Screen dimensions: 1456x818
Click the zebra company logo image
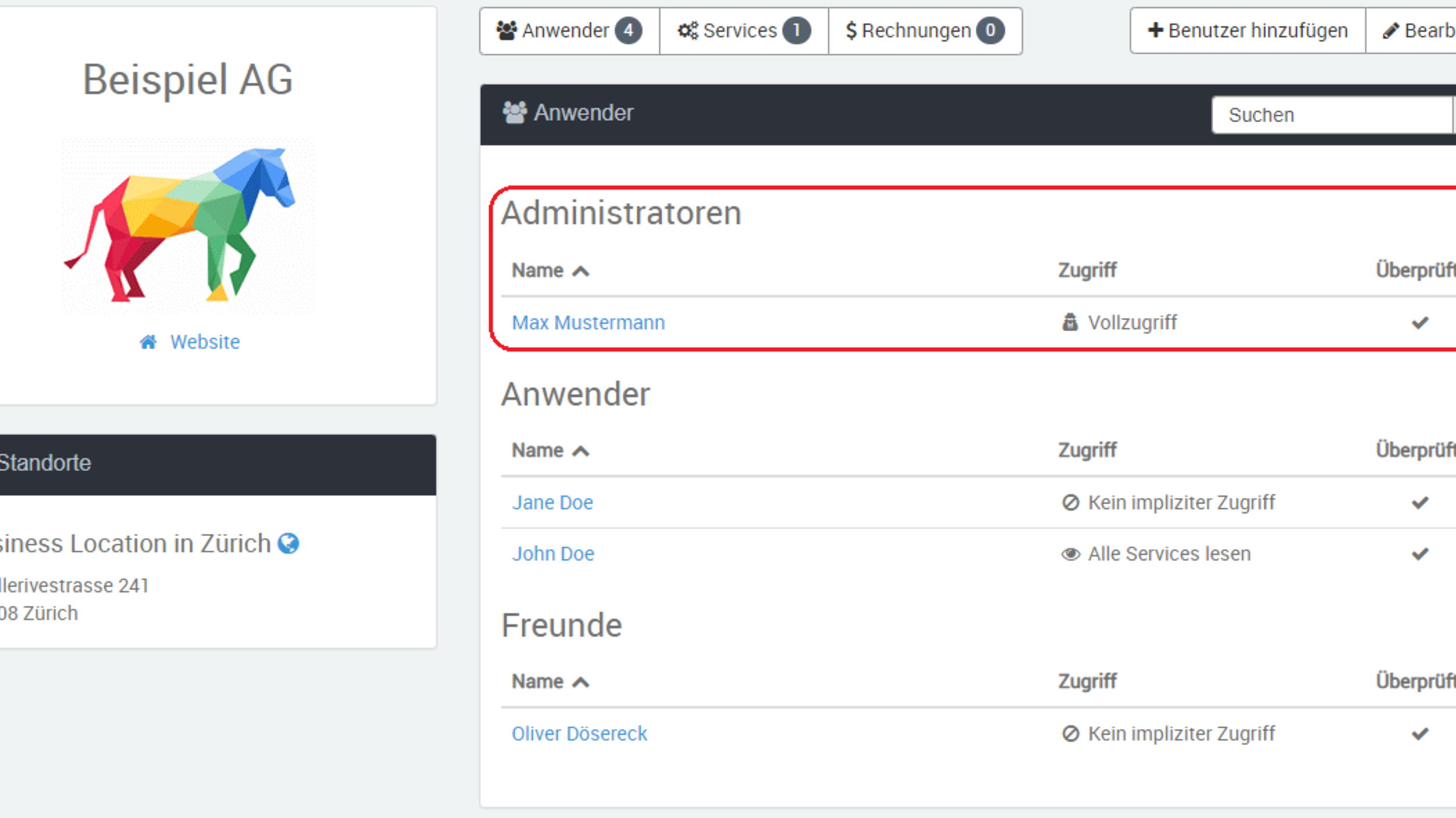click(188, 226)
